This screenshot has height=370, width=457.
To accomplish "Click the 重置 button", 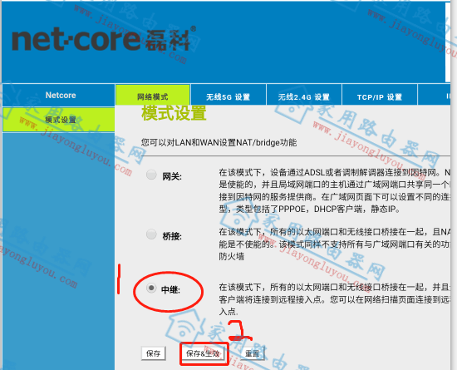I will [x=252, y=353].
